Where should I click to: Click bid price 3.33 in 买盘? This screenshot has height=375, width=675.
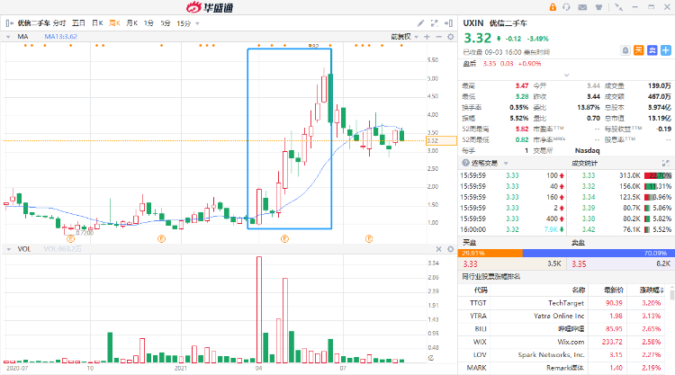pos(470,264)
